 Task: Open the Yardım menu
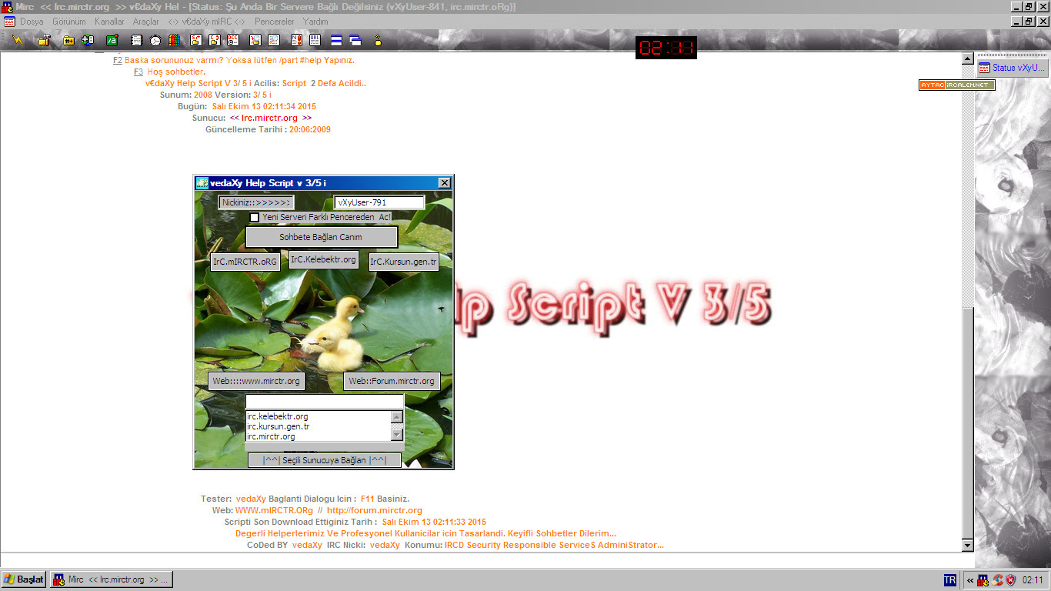[315, 22]
